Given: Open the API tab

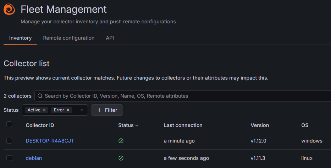Looking at the screenshot, I should coord(110,38).
